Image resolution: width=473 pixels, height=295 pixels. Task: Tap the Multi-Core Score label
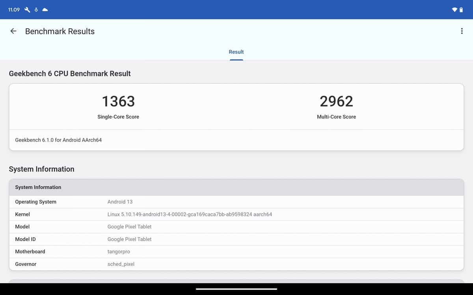click(x=336, y=117)
